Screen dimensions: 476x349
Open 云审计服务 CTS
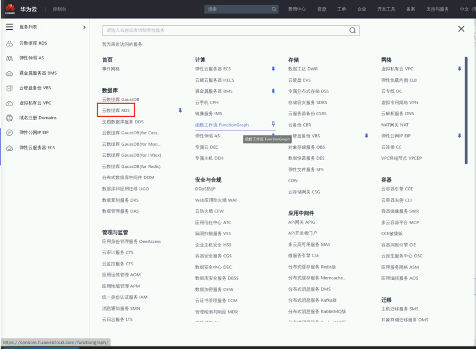pyautogui.click(x=117, y=253)
